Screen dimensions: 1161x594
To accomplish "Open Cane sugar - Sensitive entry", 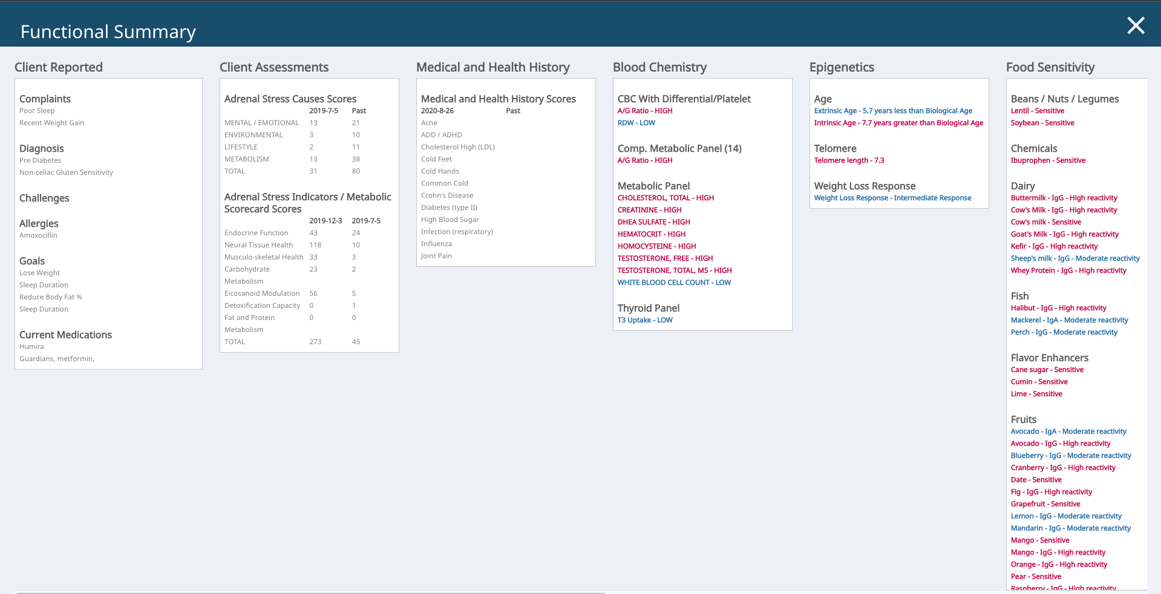I will (1047, 370).
